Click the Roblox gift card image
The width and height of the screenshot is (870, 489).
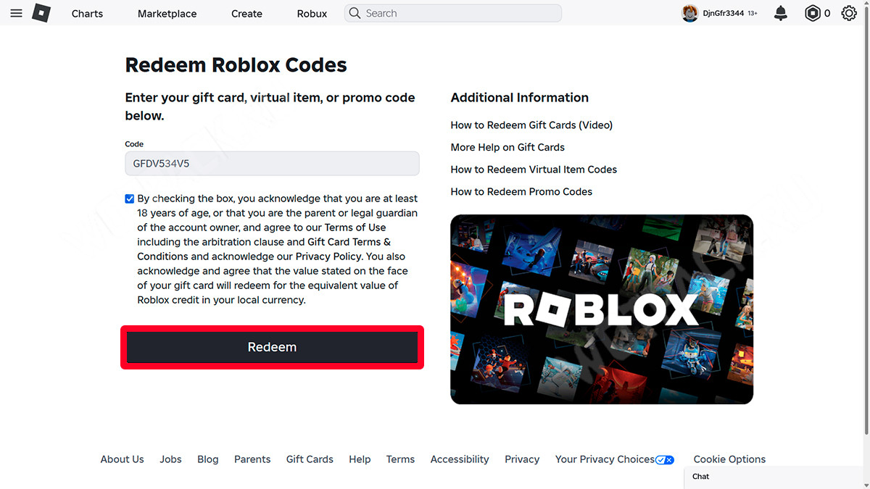(602, 309)
